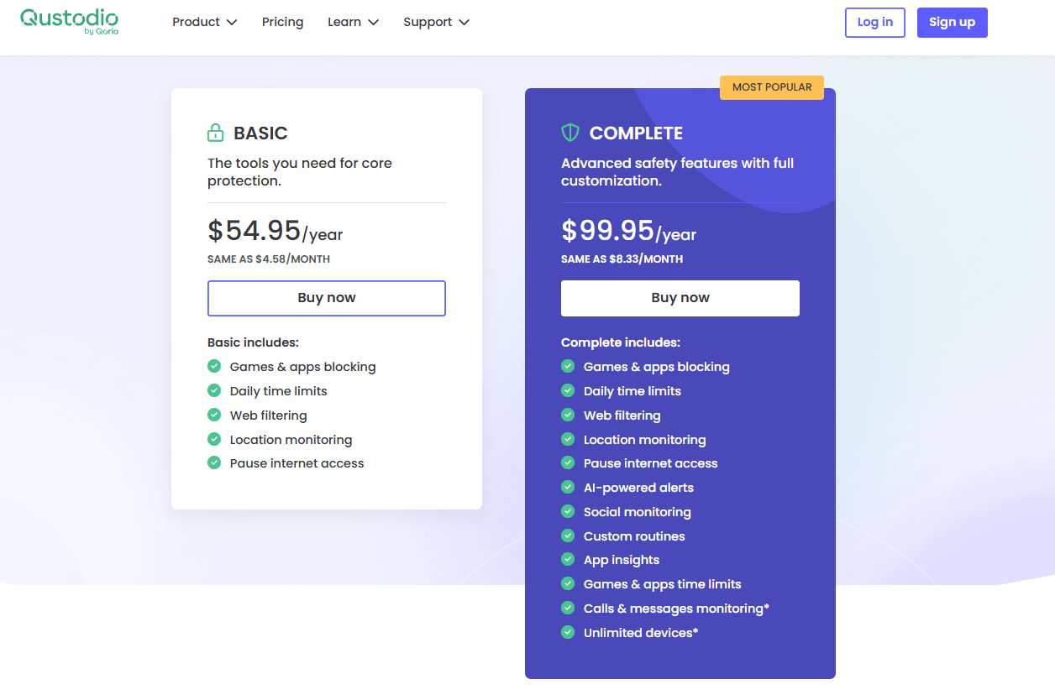Click Complete plan's Games & apps blocking checkmark
Screen dimensions: 1055x695
click(568, 366)
